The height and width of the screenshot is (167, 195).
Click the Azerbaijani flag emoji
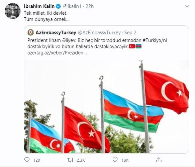(138, 46)
